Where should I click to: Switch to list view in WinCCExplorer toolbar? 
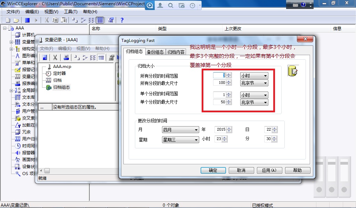tap(91, 20)
